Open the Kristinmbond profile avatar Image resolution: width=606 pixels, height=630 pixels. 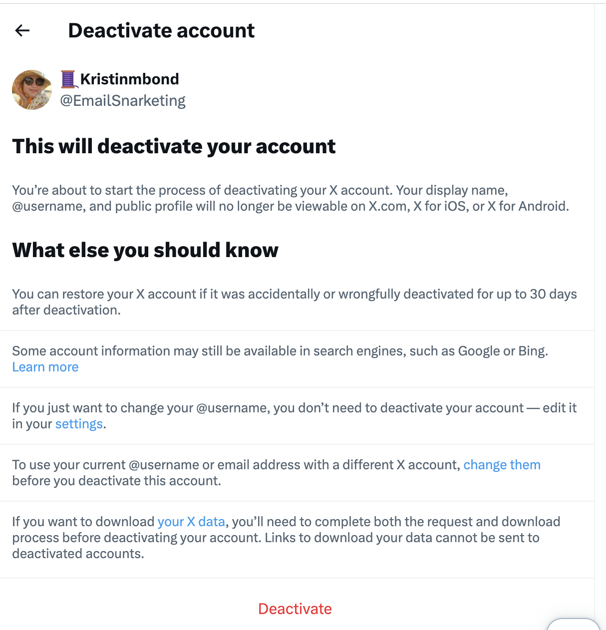coord(32,90)
